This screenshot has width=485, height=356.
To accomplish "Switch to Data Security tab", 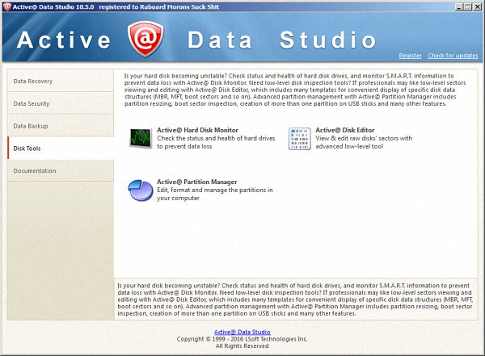I will click(x=61, y=103).
